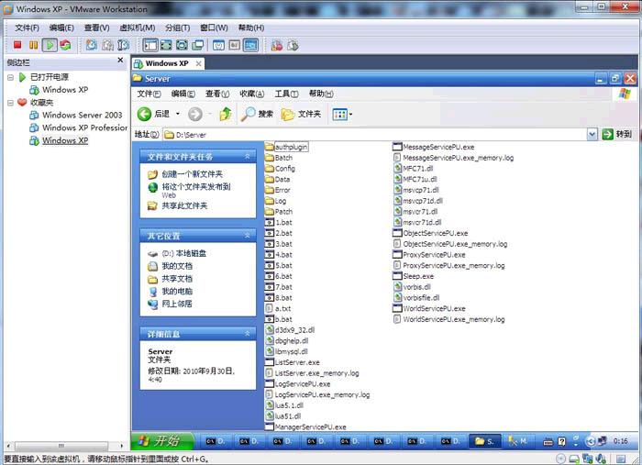
Task: Click the Explorer up-folder icon
Action: tap(226, 114)
